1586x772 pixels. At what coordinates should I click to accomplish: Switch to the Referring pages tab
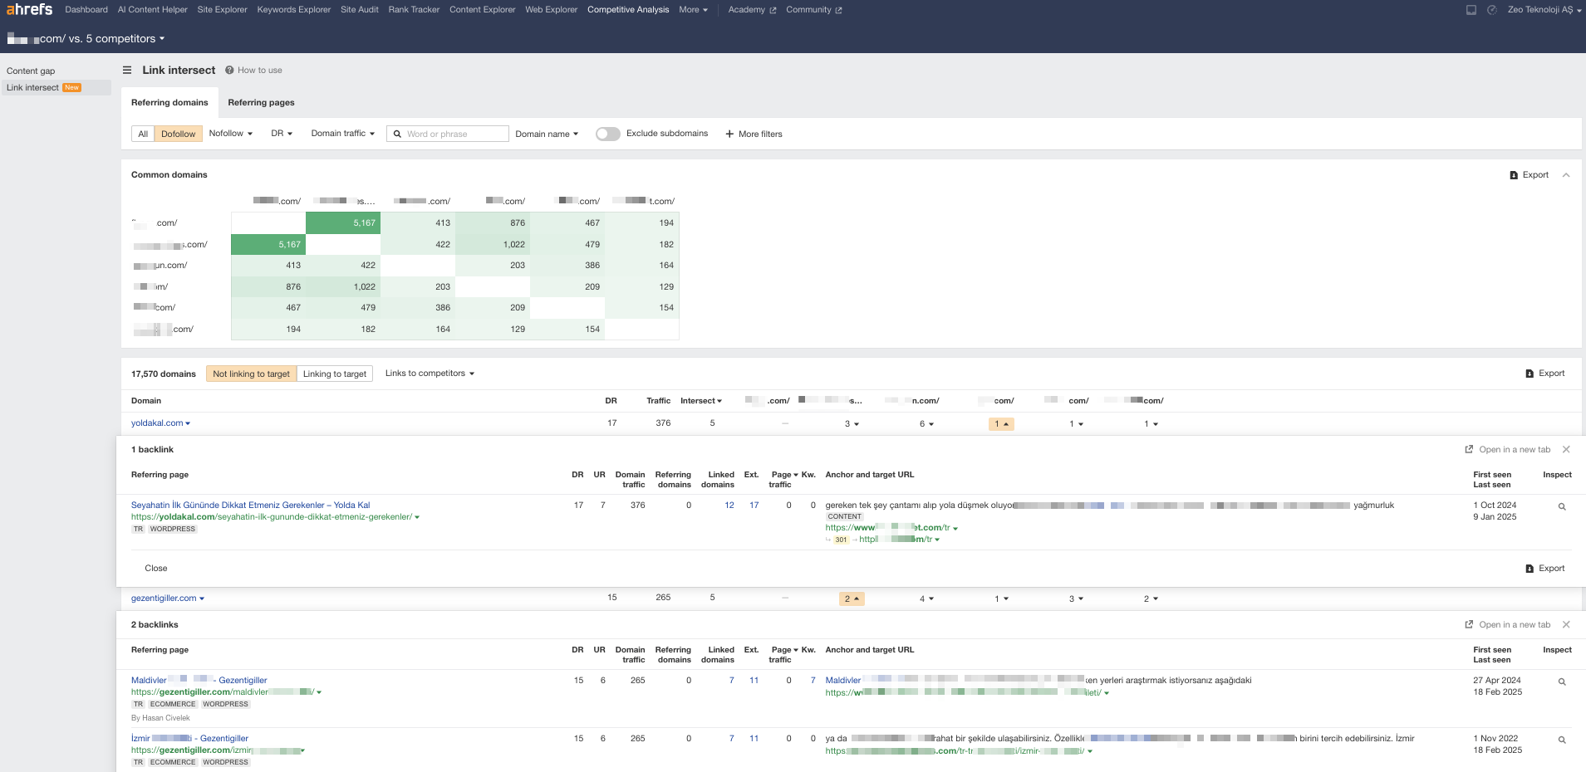click(x=262, y=103)
